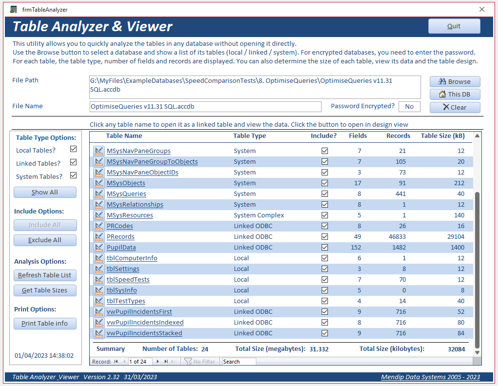
Task: Click design icon beside tblComputerInfo
Action: (99, 258)
